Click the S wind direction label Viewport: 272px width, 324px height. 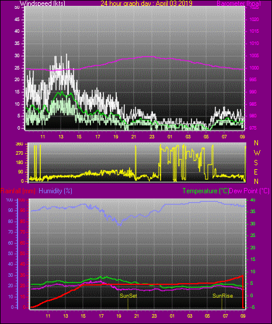(256, 163)
